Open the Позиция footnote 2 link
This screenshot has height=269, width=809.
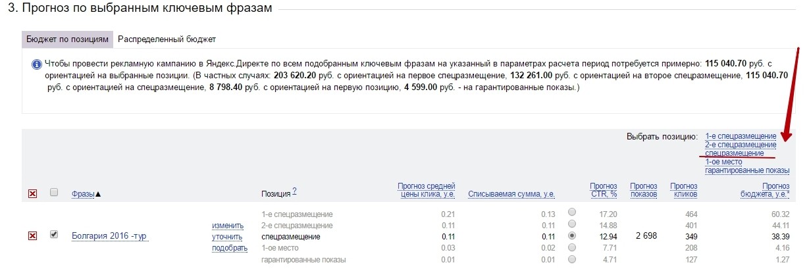(294, 191)
